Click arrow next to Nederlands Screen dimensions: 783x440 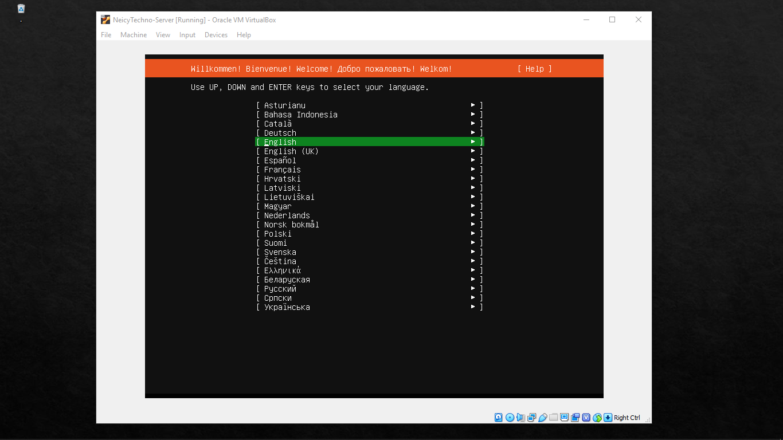pyautogui.click(x=473, y=215)
